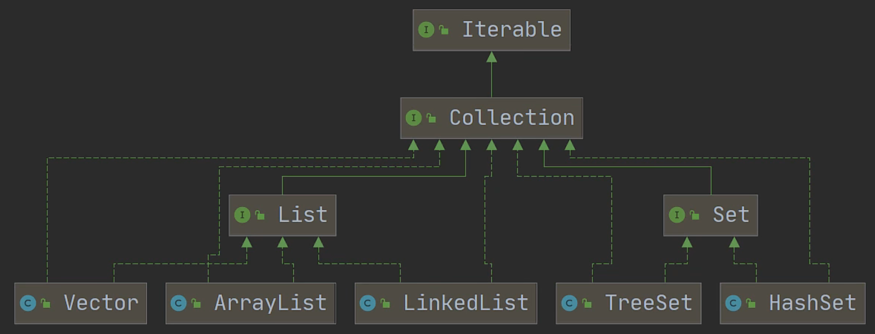This screenshot has height=334, width=875.
Task: Select the LinkedList class node
Action: click(446, 303)
